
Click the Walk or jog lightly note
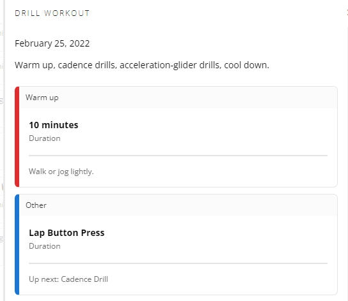[x=61, y=172]
